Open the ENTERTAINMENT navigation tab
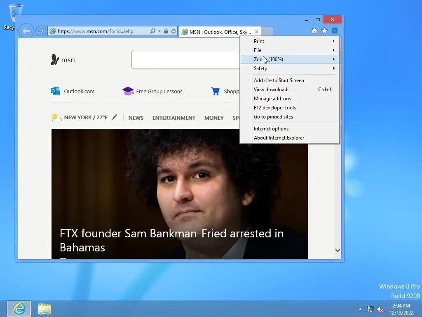This screenshot has width=422, height=317. click(x=174, y=118)
